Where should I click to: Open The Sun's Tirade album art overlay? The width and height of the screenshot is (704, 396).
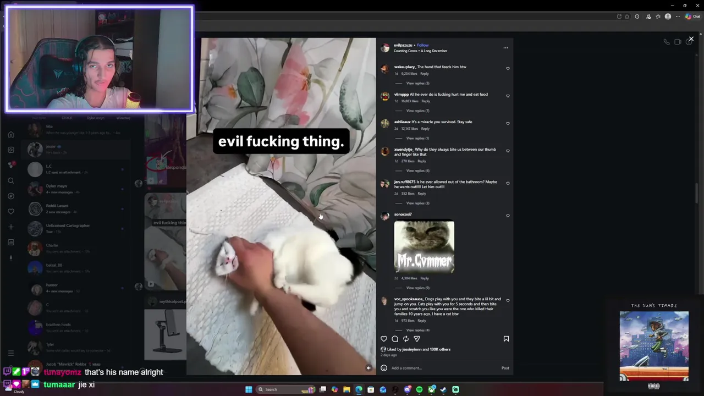654,346
